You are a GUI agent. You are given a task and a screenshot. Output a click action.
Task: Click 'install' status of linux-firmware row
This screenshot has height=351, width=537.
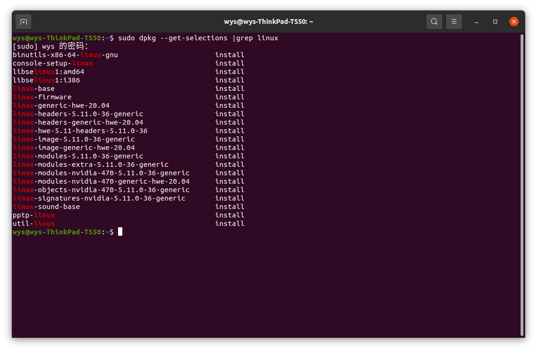click(x=230, y=97)
